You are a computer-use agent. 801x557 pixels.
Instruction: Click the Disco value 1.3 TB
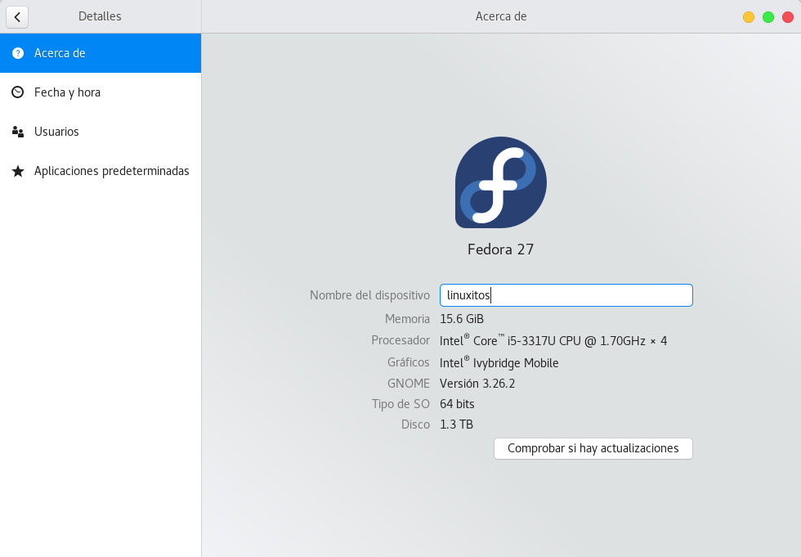pos(456,424)
